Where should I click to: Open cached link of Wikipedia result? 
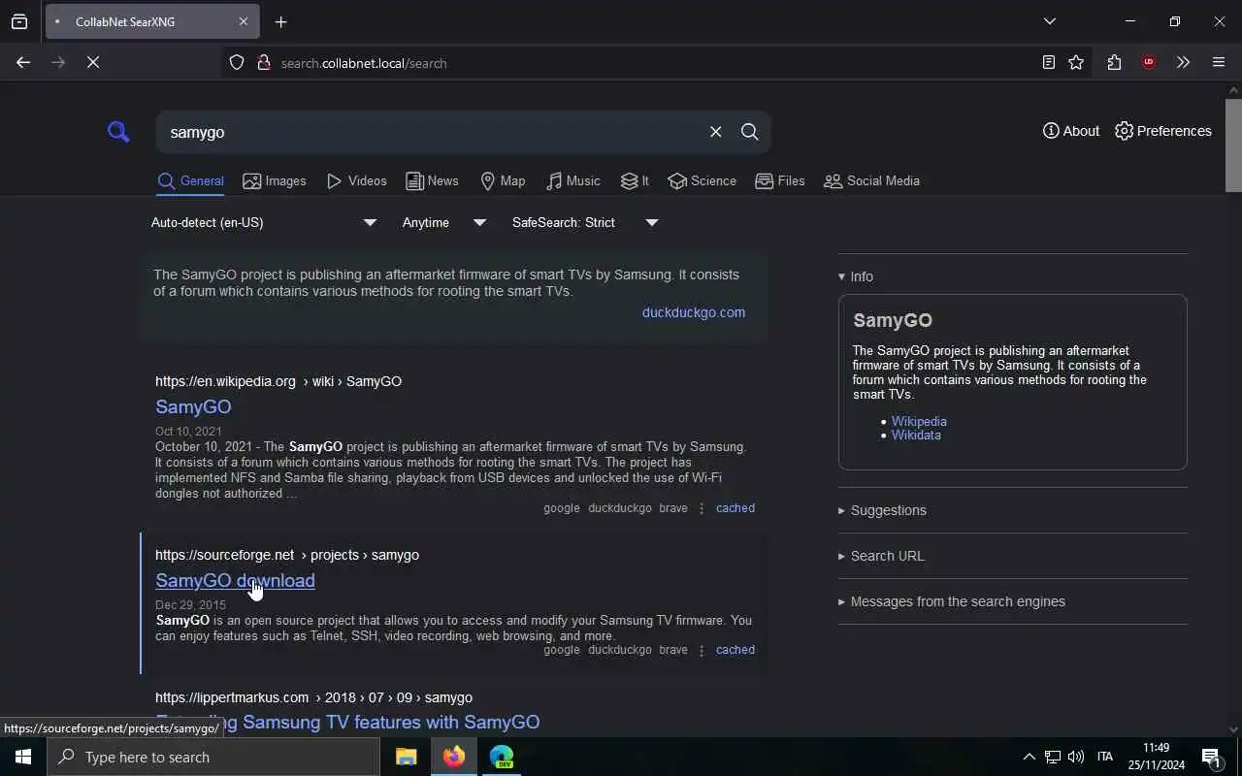click(735, 508)
